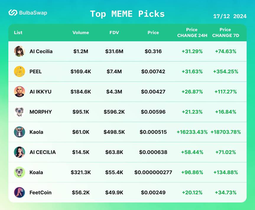Click the Kaola token icon
The height and width of the screenshot is (210, 255).
pyautogui.click(x=20, y=132)
